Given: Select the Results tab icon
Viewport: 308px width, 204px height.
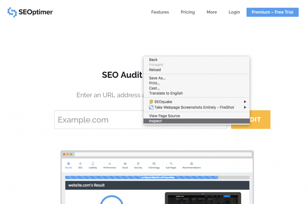Looking at the screenshot, I should point(69,163).
